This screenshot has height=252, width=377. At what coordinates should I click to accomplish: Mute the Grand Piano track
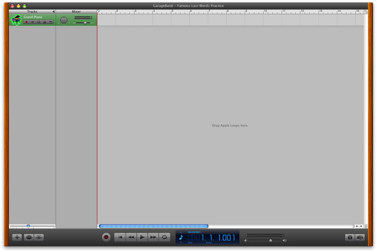tap(32, 22)
